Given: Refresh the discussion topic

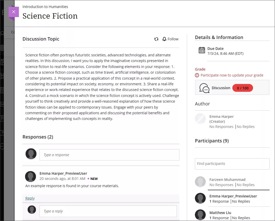Looking at the screenshot, I should (x=156, y=39).
